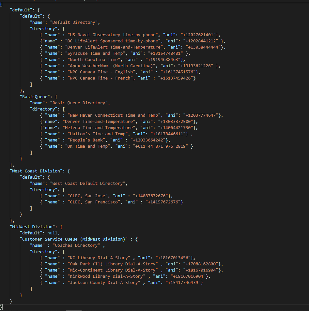Click the "MidWest Division" key

(x=32, y=227)
